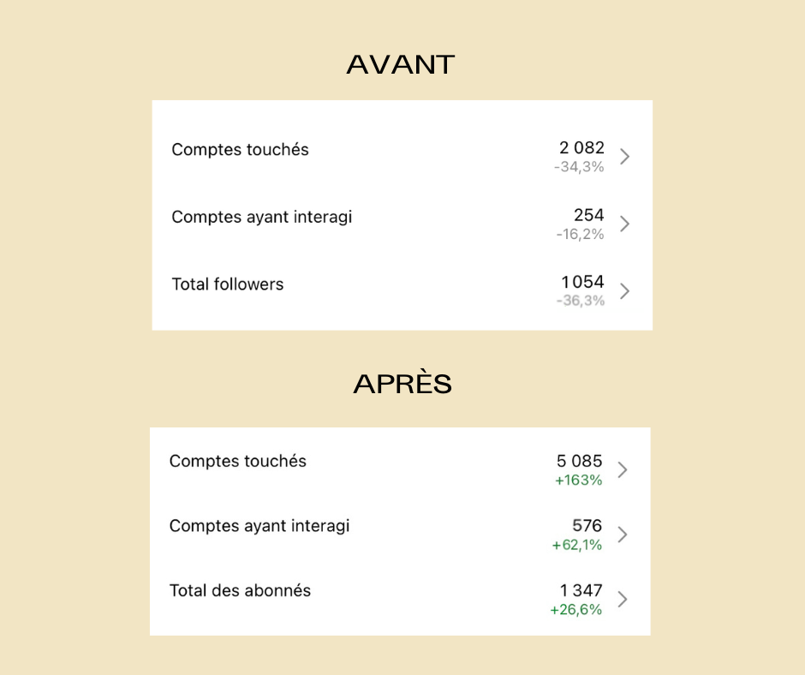Click the +26,6% growth percentage
Screen dimensions: 805x675
576,610
